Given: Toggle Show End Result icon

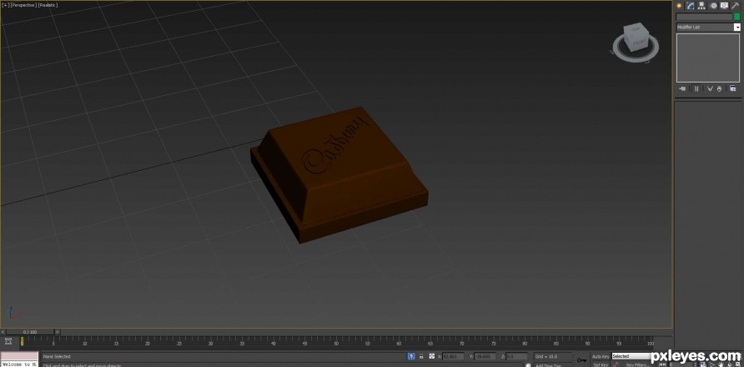Looking at the screenshot, I should pos(696,88).
